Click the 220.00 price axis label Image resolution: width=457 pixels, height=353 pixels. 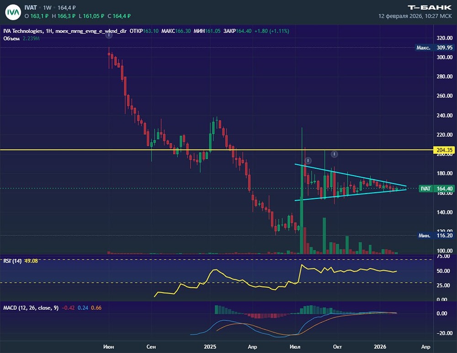[x=445, y=135]
